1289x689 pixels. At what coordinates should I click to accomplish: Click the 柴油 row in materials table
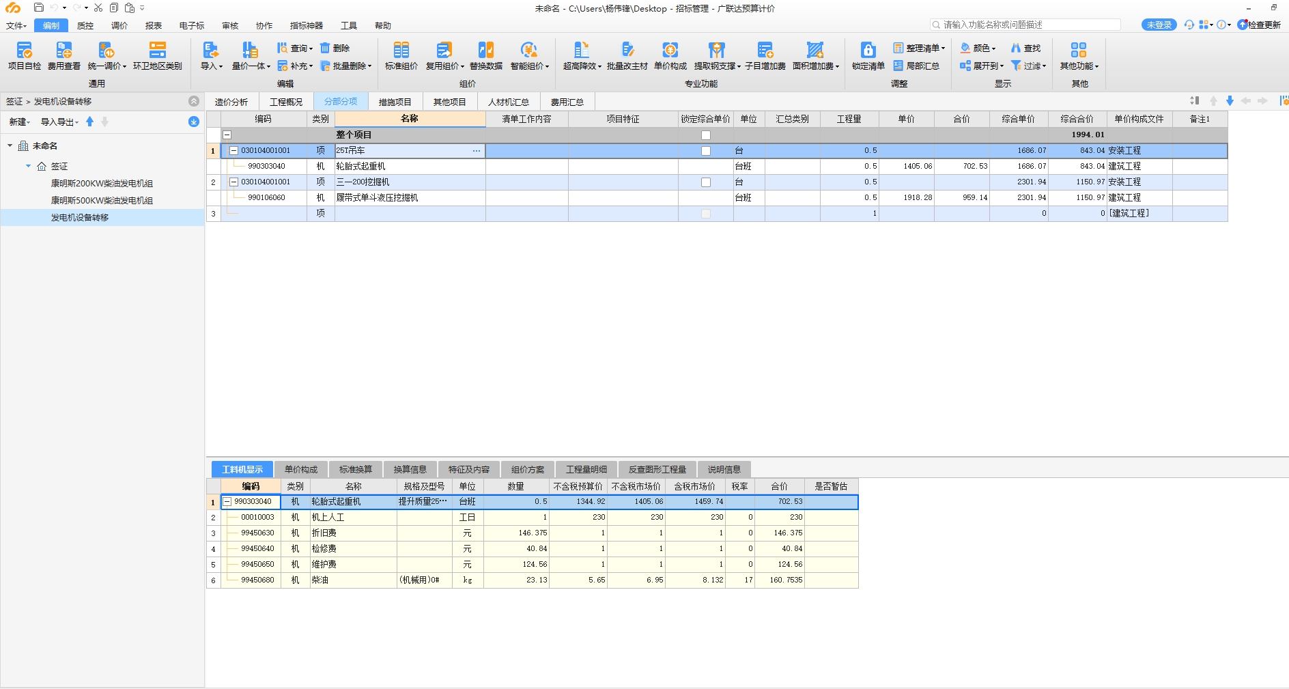(x=533, y=580)
